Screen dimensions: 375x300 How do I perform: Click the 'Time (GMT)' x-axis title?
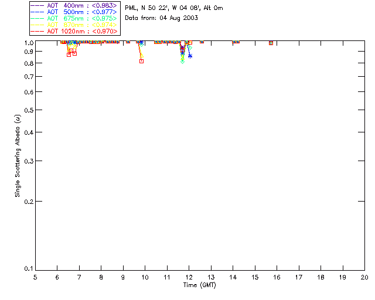(199, 285)
